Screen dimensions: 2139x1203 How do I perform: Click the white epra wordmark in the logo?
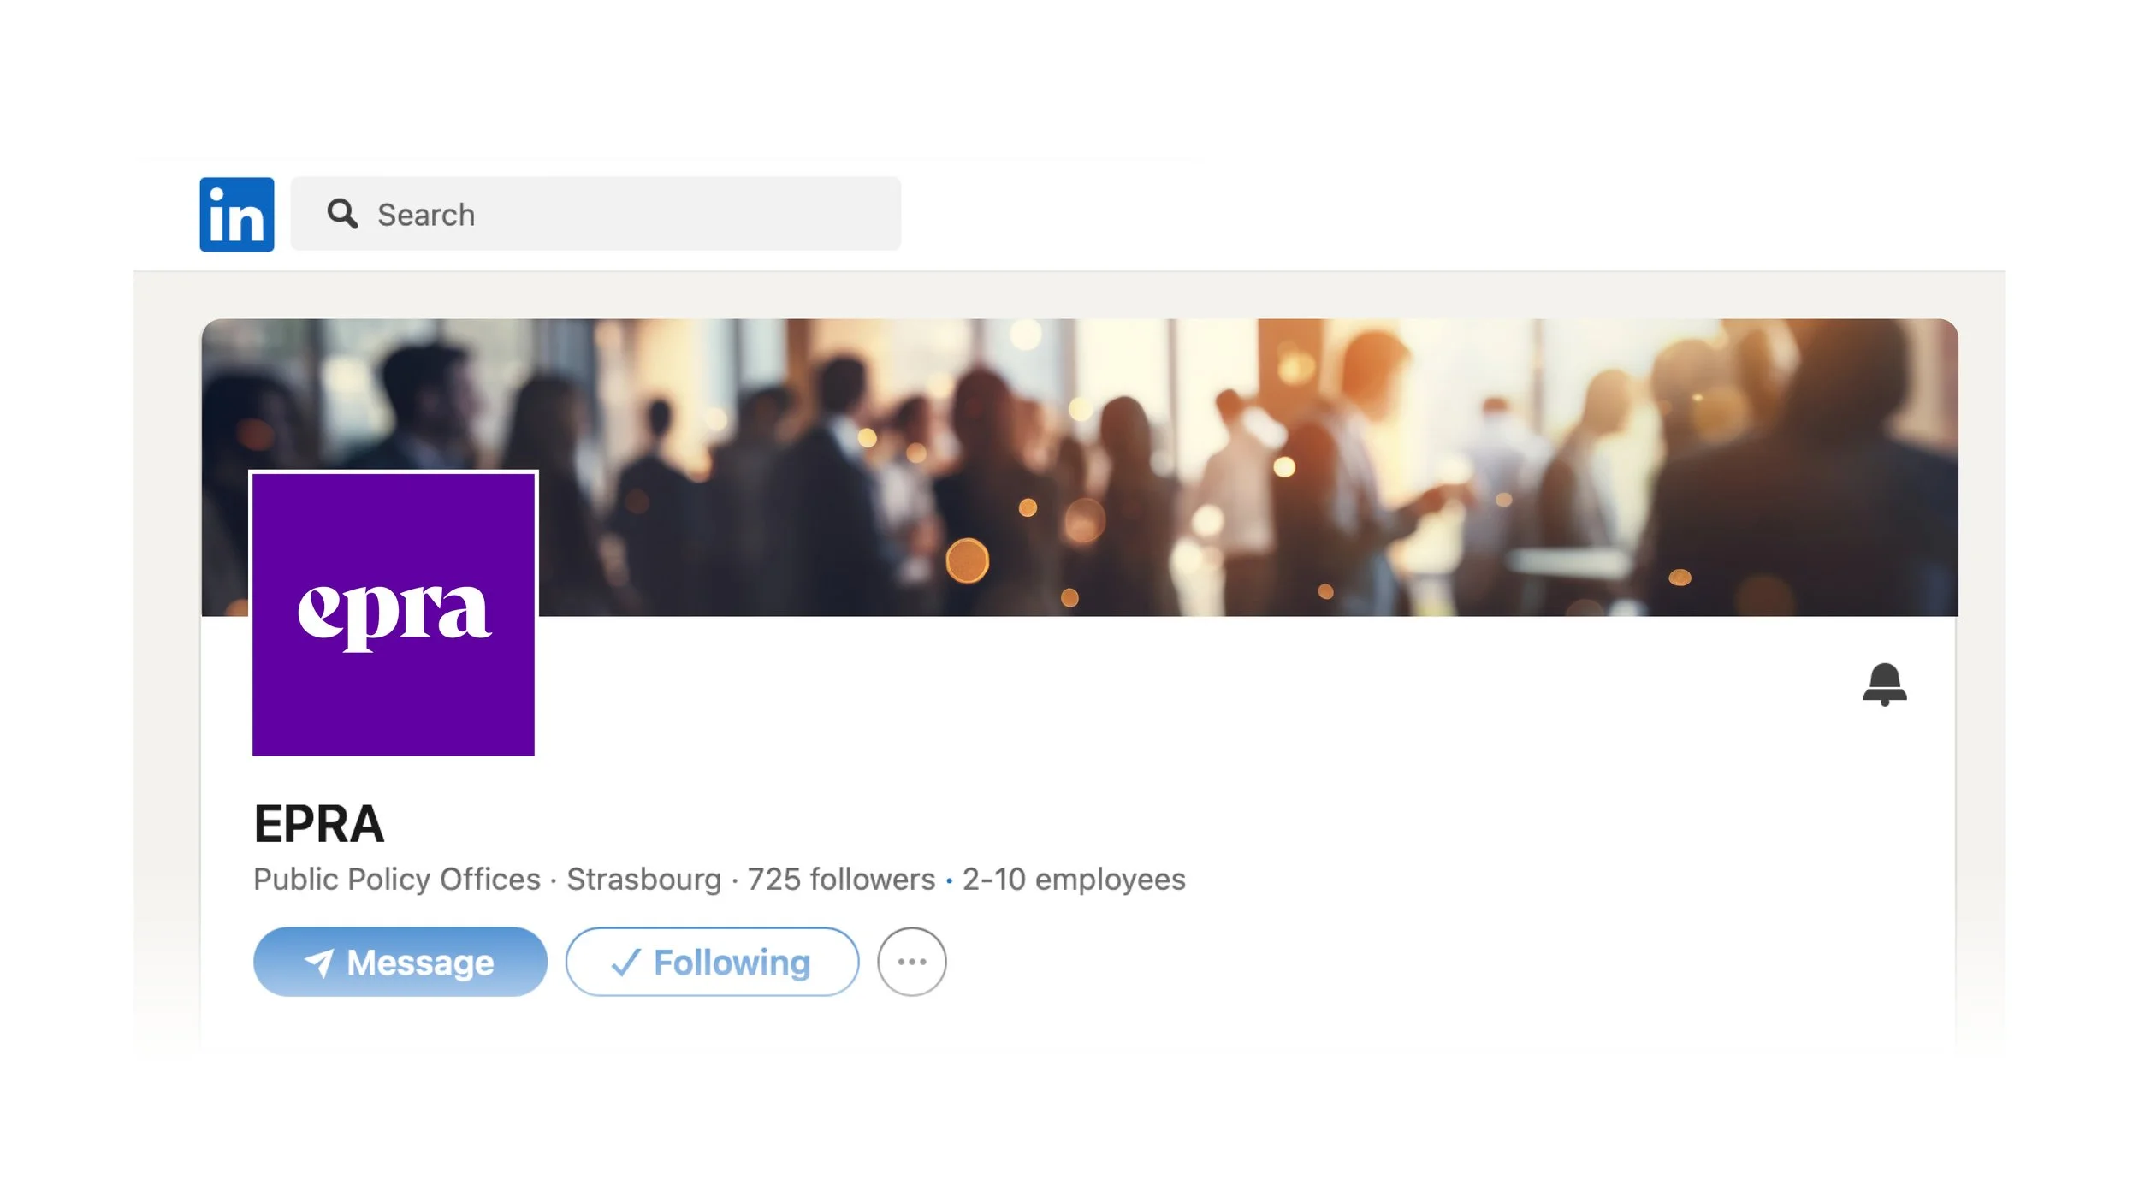(394, 614)
